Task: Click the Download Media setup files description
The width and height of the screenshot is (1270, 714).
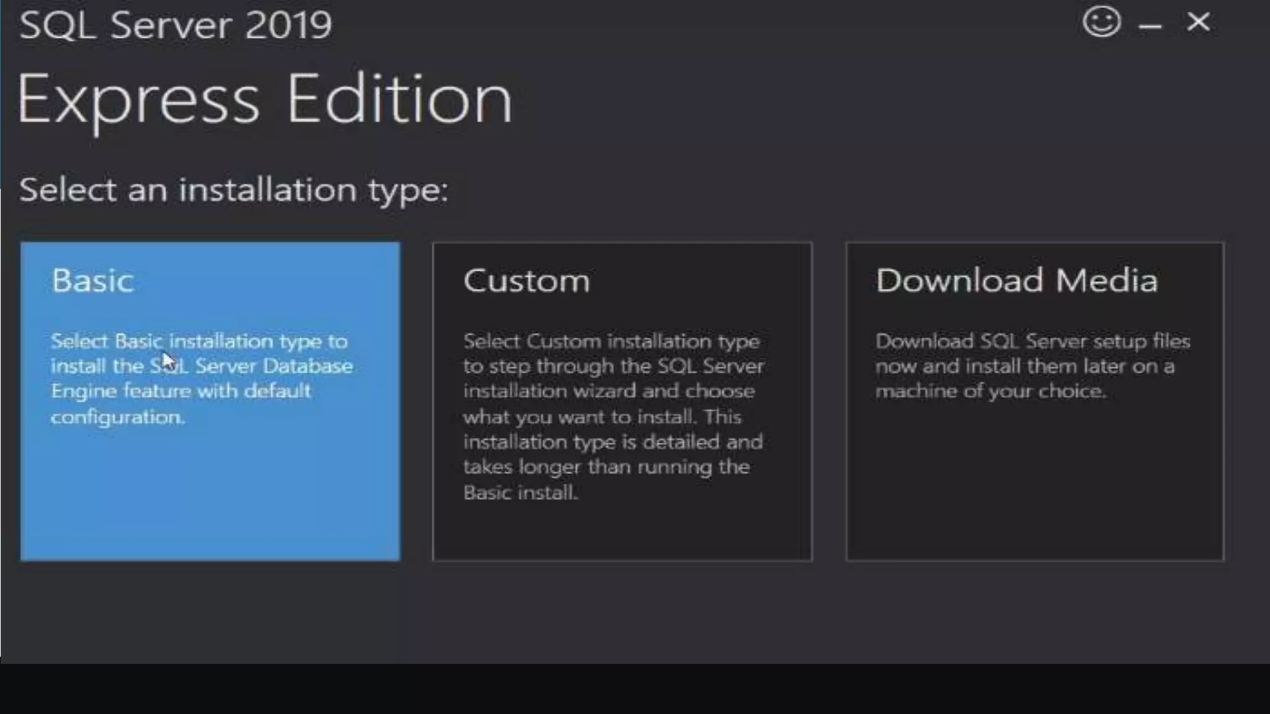Action: click(x=1033, y=366)
